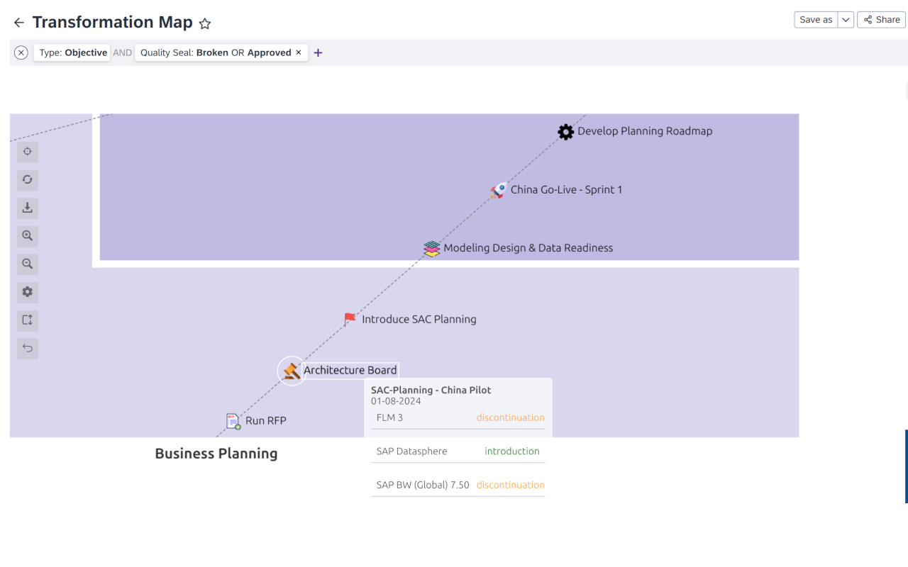
Task: Click the Save as button
Action: pyautogui.click(x=816, y=20)
